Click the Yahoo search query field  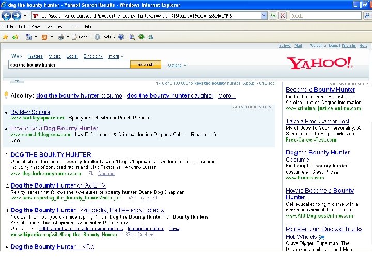pos(69,65)
